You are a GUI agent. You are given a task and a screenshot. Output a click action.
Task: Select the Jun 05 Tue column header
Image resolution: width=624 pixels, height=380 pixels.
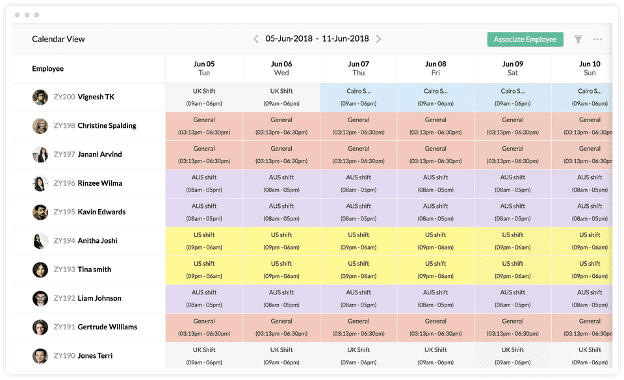tap(204, 68)
